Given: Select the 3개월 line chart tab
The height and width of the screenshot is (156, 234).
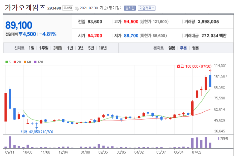Looking at the screenshot, I should pos(58,48).
